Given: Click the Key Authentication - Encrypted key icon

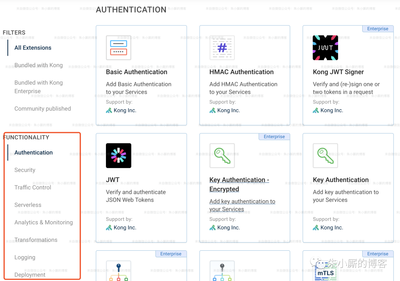Looking at the screenshot, I should 222,155.
